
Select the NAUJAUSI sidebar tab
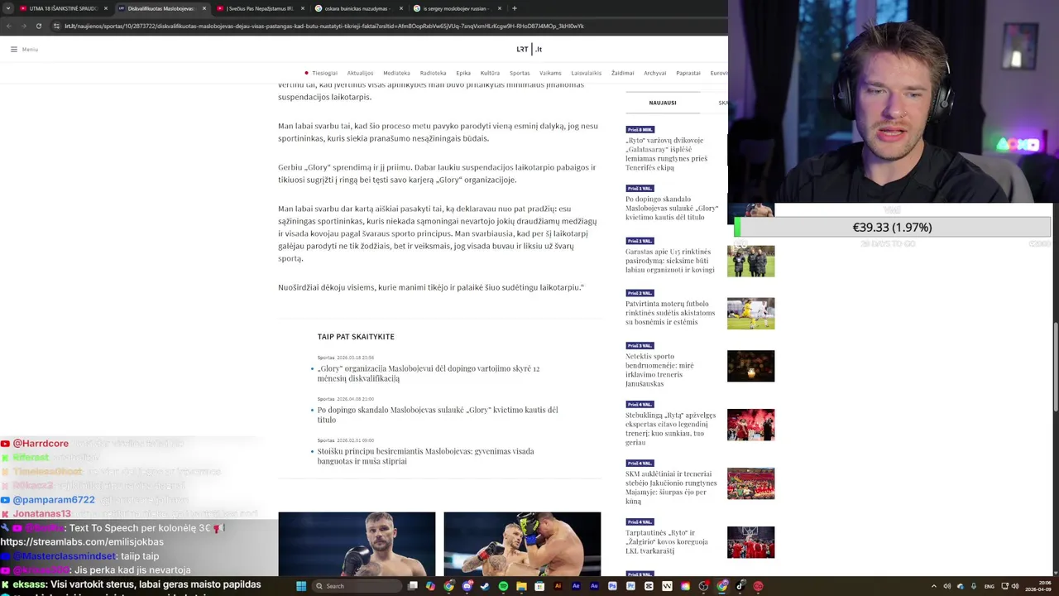(663, 103)
